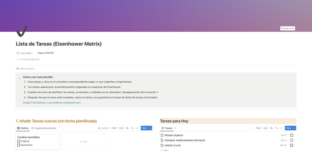Mark Pasear al perro as done
Image resolution: width=312 pixels, height=153 pixels.
pyautogui.click(x=292, y=135)
